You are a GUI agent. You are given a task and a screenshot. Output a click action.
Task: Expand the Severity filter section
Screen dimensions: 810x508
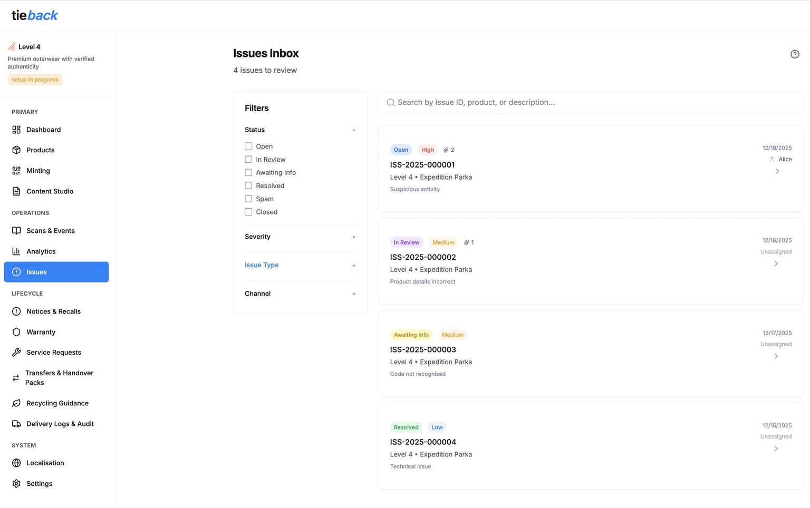click(x=353, y=237)
